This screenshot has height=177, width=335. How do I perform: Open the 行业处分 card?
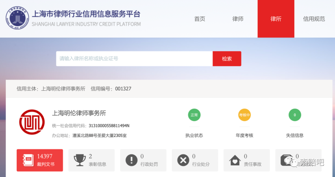(x=195, y=160)
